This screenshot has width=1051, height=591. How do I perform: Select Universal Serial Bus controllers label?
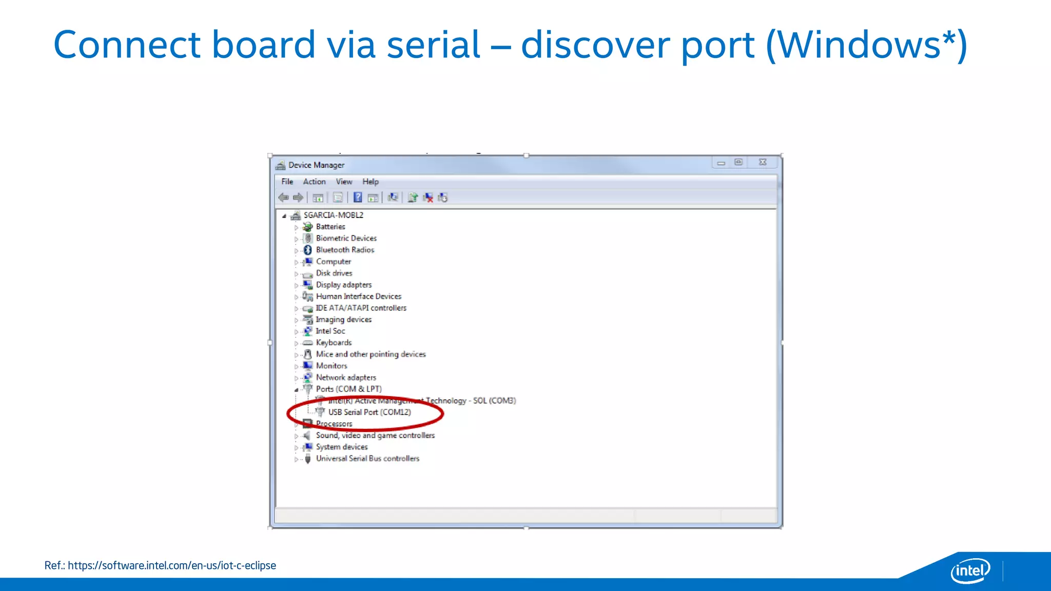tap(368, 459)
